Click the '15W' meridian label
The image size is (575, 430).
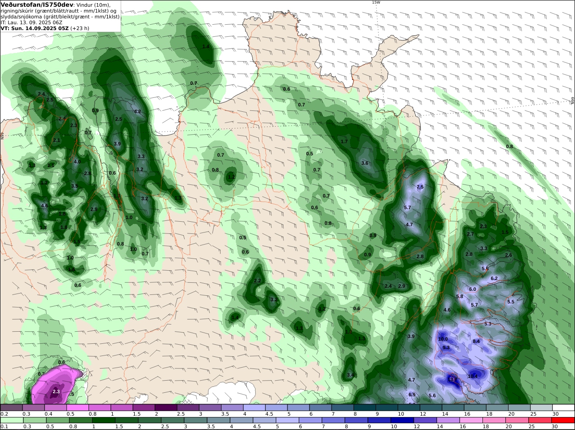pos(376,2)
